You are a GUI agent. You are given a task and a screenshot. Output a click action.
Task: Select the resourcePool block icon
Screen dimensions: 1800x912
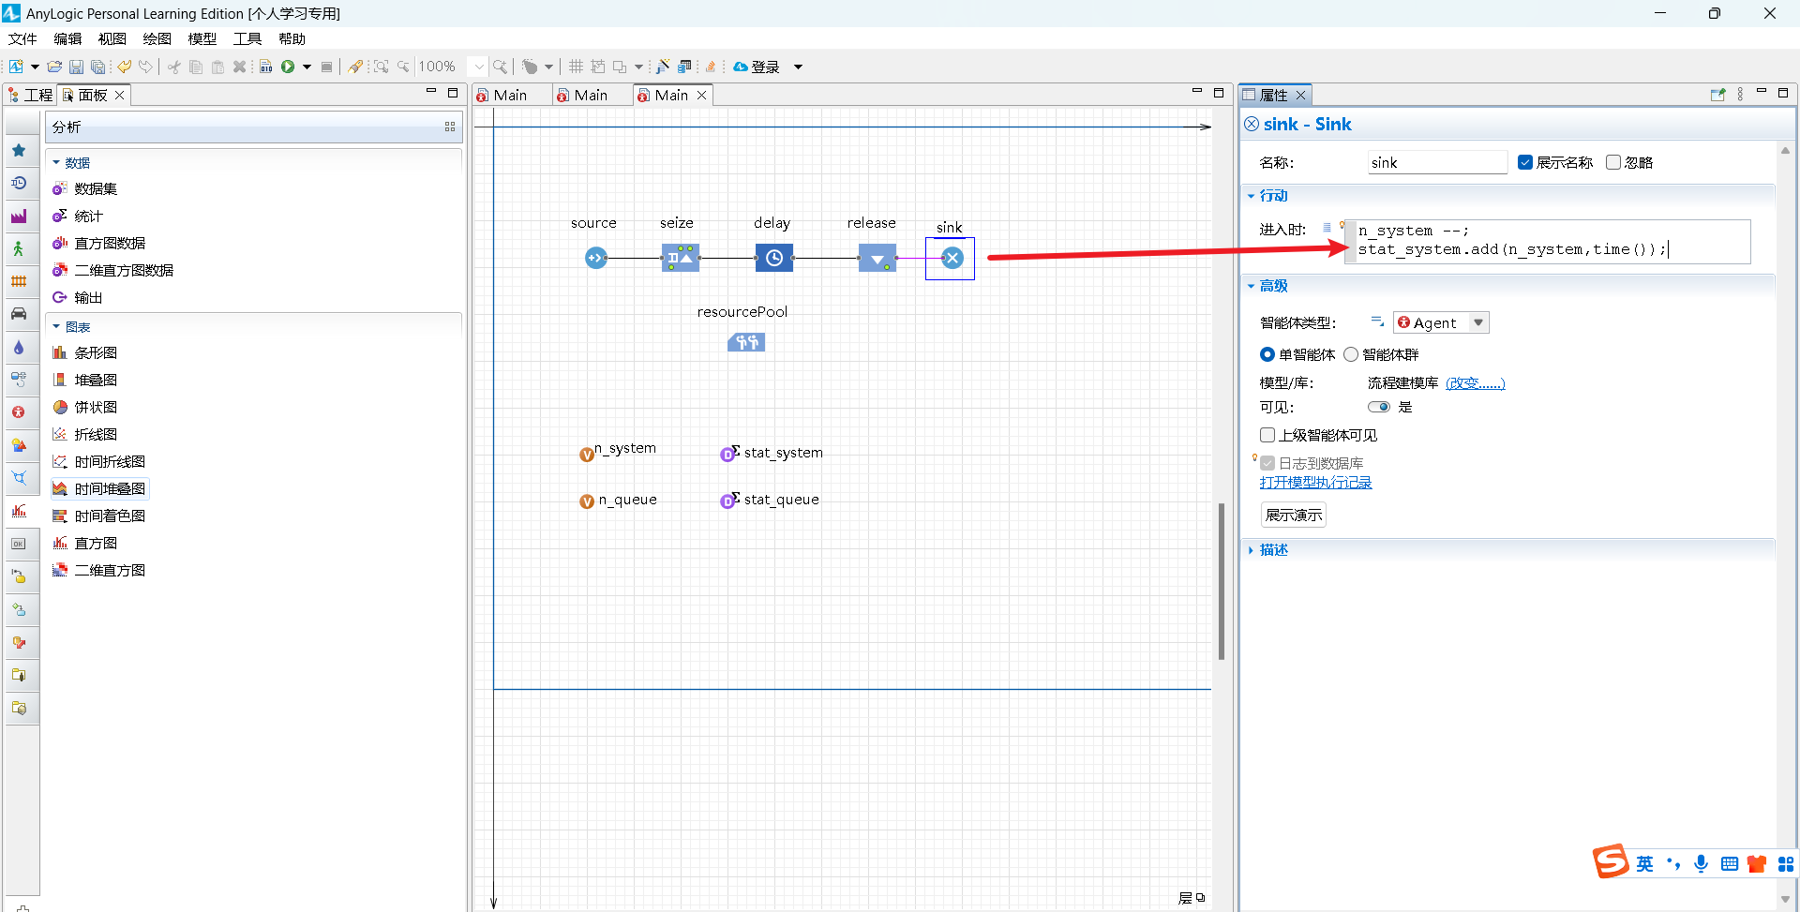746,343
